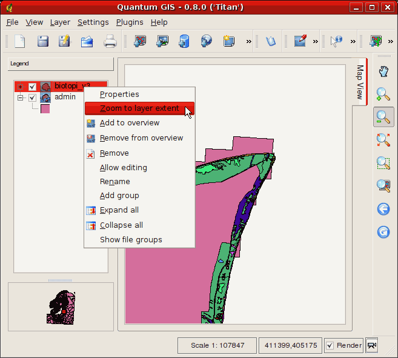Click the Legend panel header
The image size is (398, 358).
pyautogui.click(x=61, y=64)
